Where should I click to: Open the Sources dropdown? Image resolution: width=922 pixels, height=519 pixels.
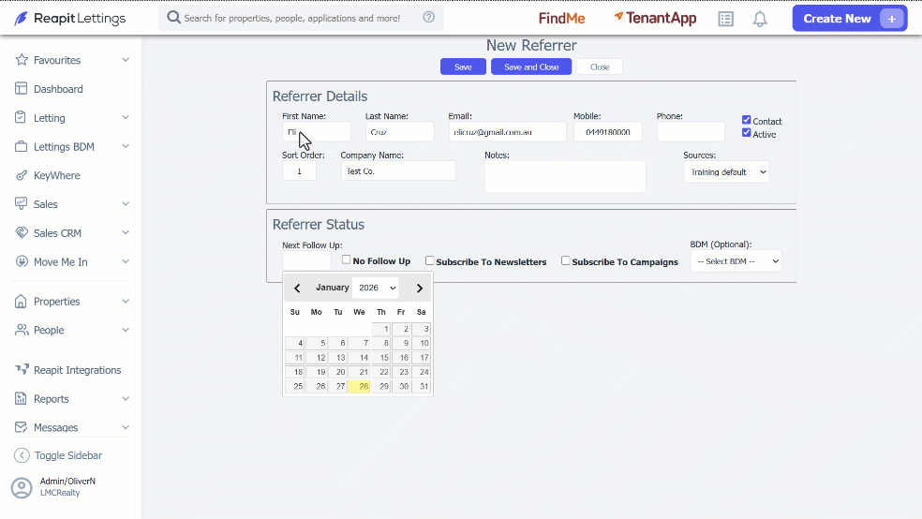click(726, 172)
